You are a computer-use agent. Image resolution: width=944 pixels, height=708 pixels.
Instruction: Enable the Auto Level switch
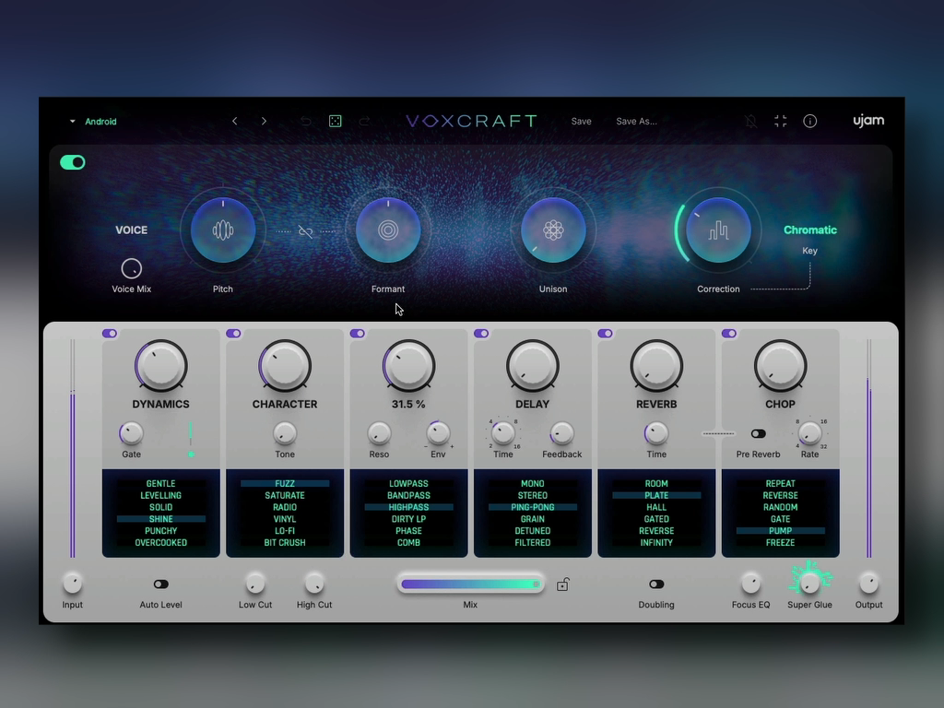[x=160, y=584]
